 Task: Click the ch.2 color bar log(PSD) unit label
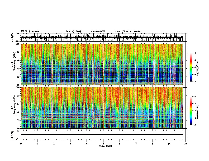(x=198, y=112)
